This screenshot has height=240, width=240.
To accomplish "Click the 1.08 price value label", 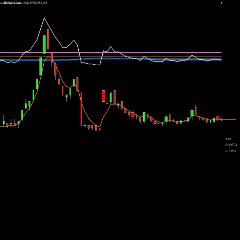I will pyautogui.click(x=228, y=139).
